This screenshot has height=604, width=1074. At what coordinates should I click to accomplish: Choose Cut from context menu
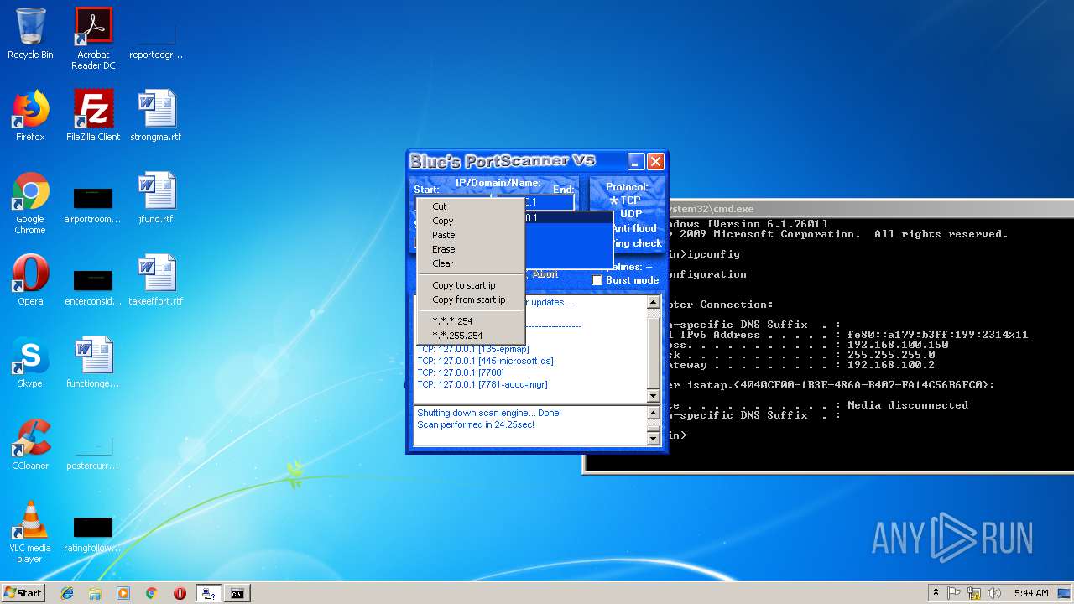[x=471, y=206]
